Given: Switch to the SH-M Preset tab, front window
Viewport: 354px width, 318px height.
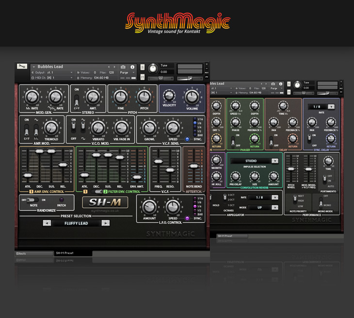Looking at the screenshot, I should click(x=73, y=253).
